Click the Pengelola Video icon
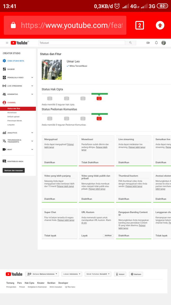The width and height of the screenshot is (171, 305). (4, 78)
